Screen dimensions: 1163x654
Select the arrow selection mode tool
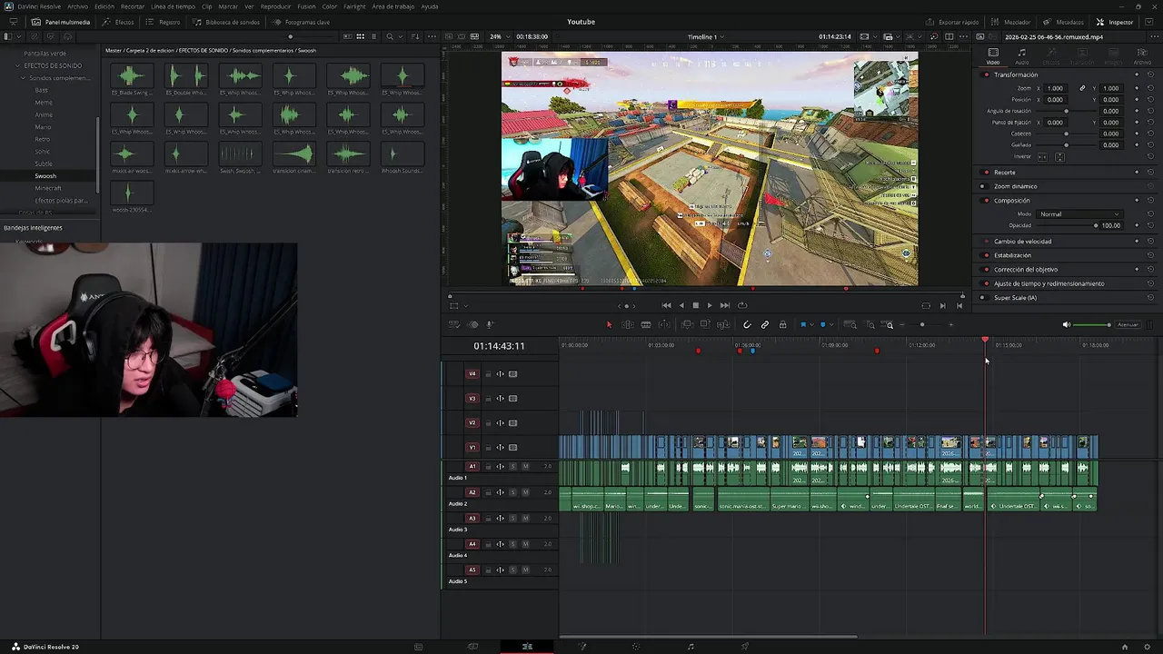pos(609,324)
